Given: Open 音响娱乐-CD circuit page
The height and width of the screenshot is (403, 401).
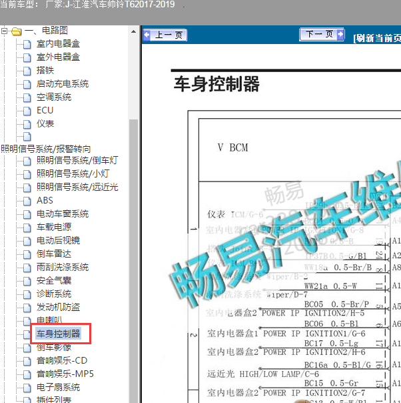Looking at the screenshot, I should (x=62, y=360).
